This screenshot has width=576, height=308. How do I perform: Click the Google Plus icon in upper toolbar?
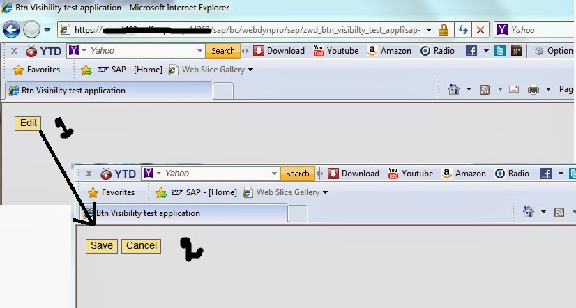pyautogui.click(x=517, y=51)
